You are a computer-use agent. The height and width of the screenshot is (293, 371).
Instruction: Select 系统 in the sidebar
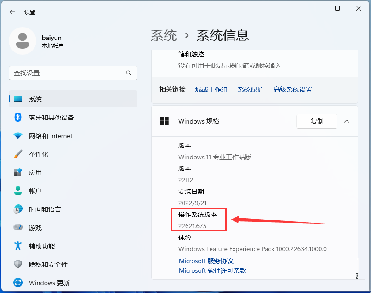[35, 99]
